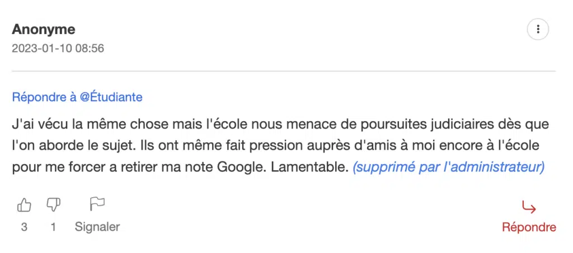Like the comment with thumbs-up icon
573x253 pixels.
24,206
